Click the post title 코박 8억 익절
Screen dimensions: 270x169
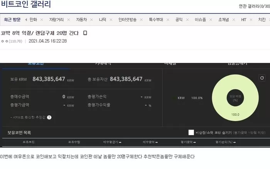pyautogui.click(x=39, y=33)
